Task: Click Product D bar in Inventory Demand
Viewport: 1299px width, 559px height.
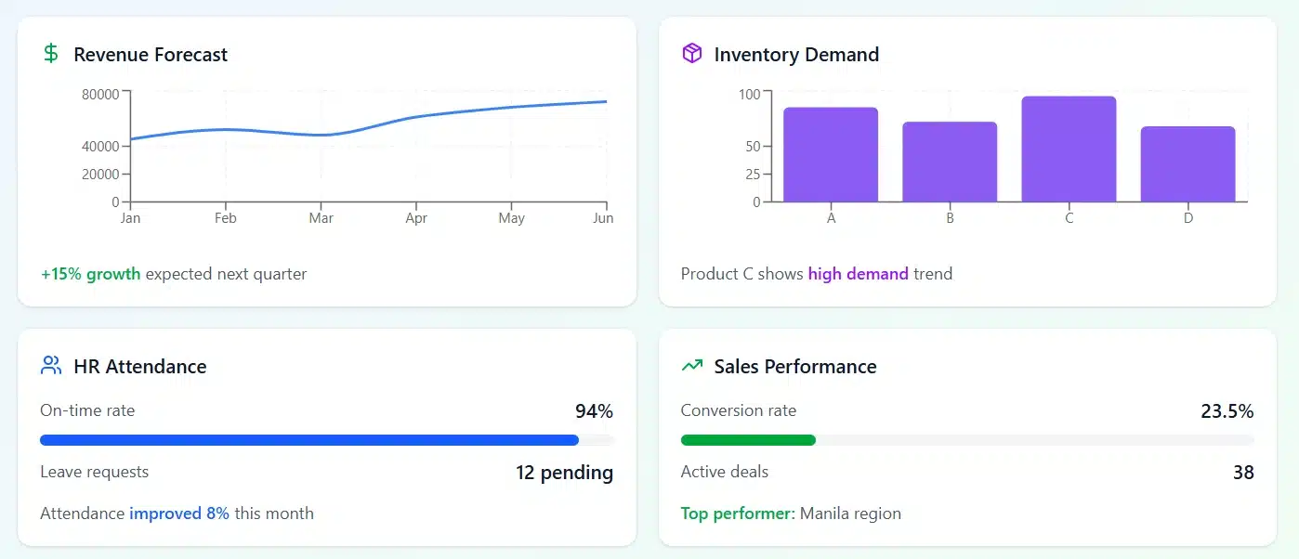Action: (x=1187, y=162)
